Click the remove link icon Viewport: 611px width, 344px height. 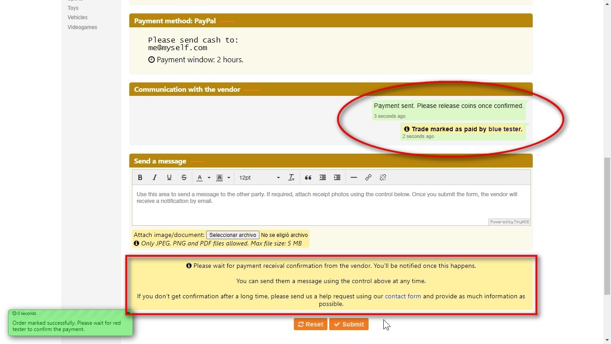[x=383, y=177]
